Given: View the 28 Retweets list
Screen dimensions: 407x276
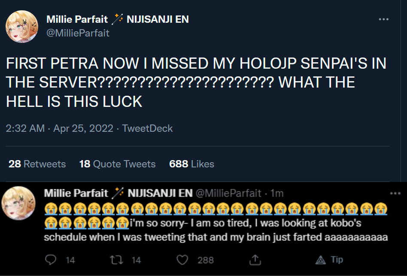Looking at the screenshot, I should coord(37,164).
